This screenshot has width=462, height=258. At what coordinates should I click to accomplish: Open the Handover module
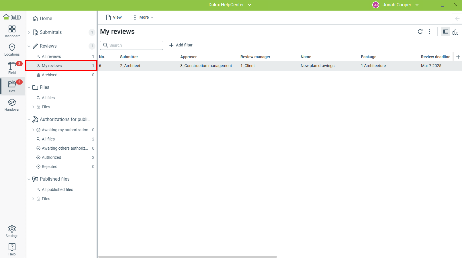point(12,105)
